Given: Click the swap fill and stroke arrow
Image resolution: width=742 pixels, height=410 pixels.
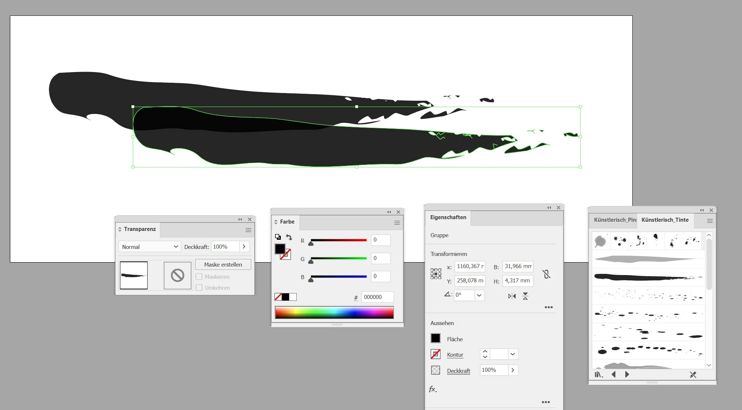Looking at the screenshot, I should click(289, 238).
